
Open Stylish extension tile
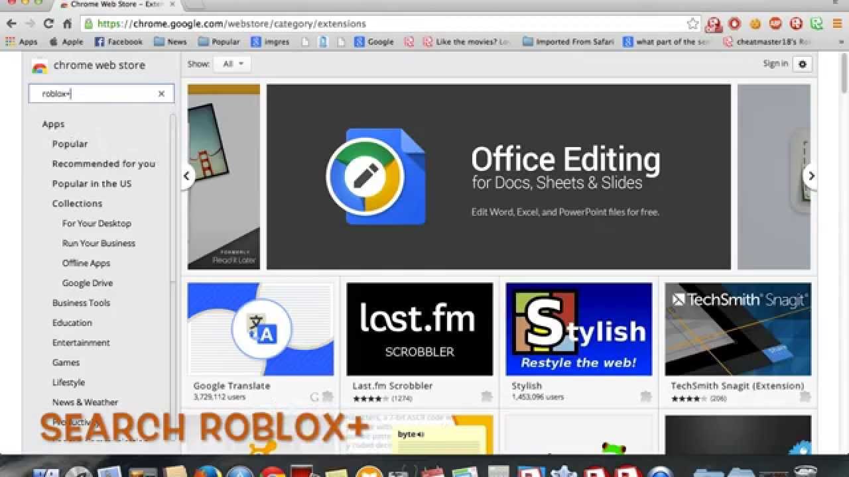(579, 342)
